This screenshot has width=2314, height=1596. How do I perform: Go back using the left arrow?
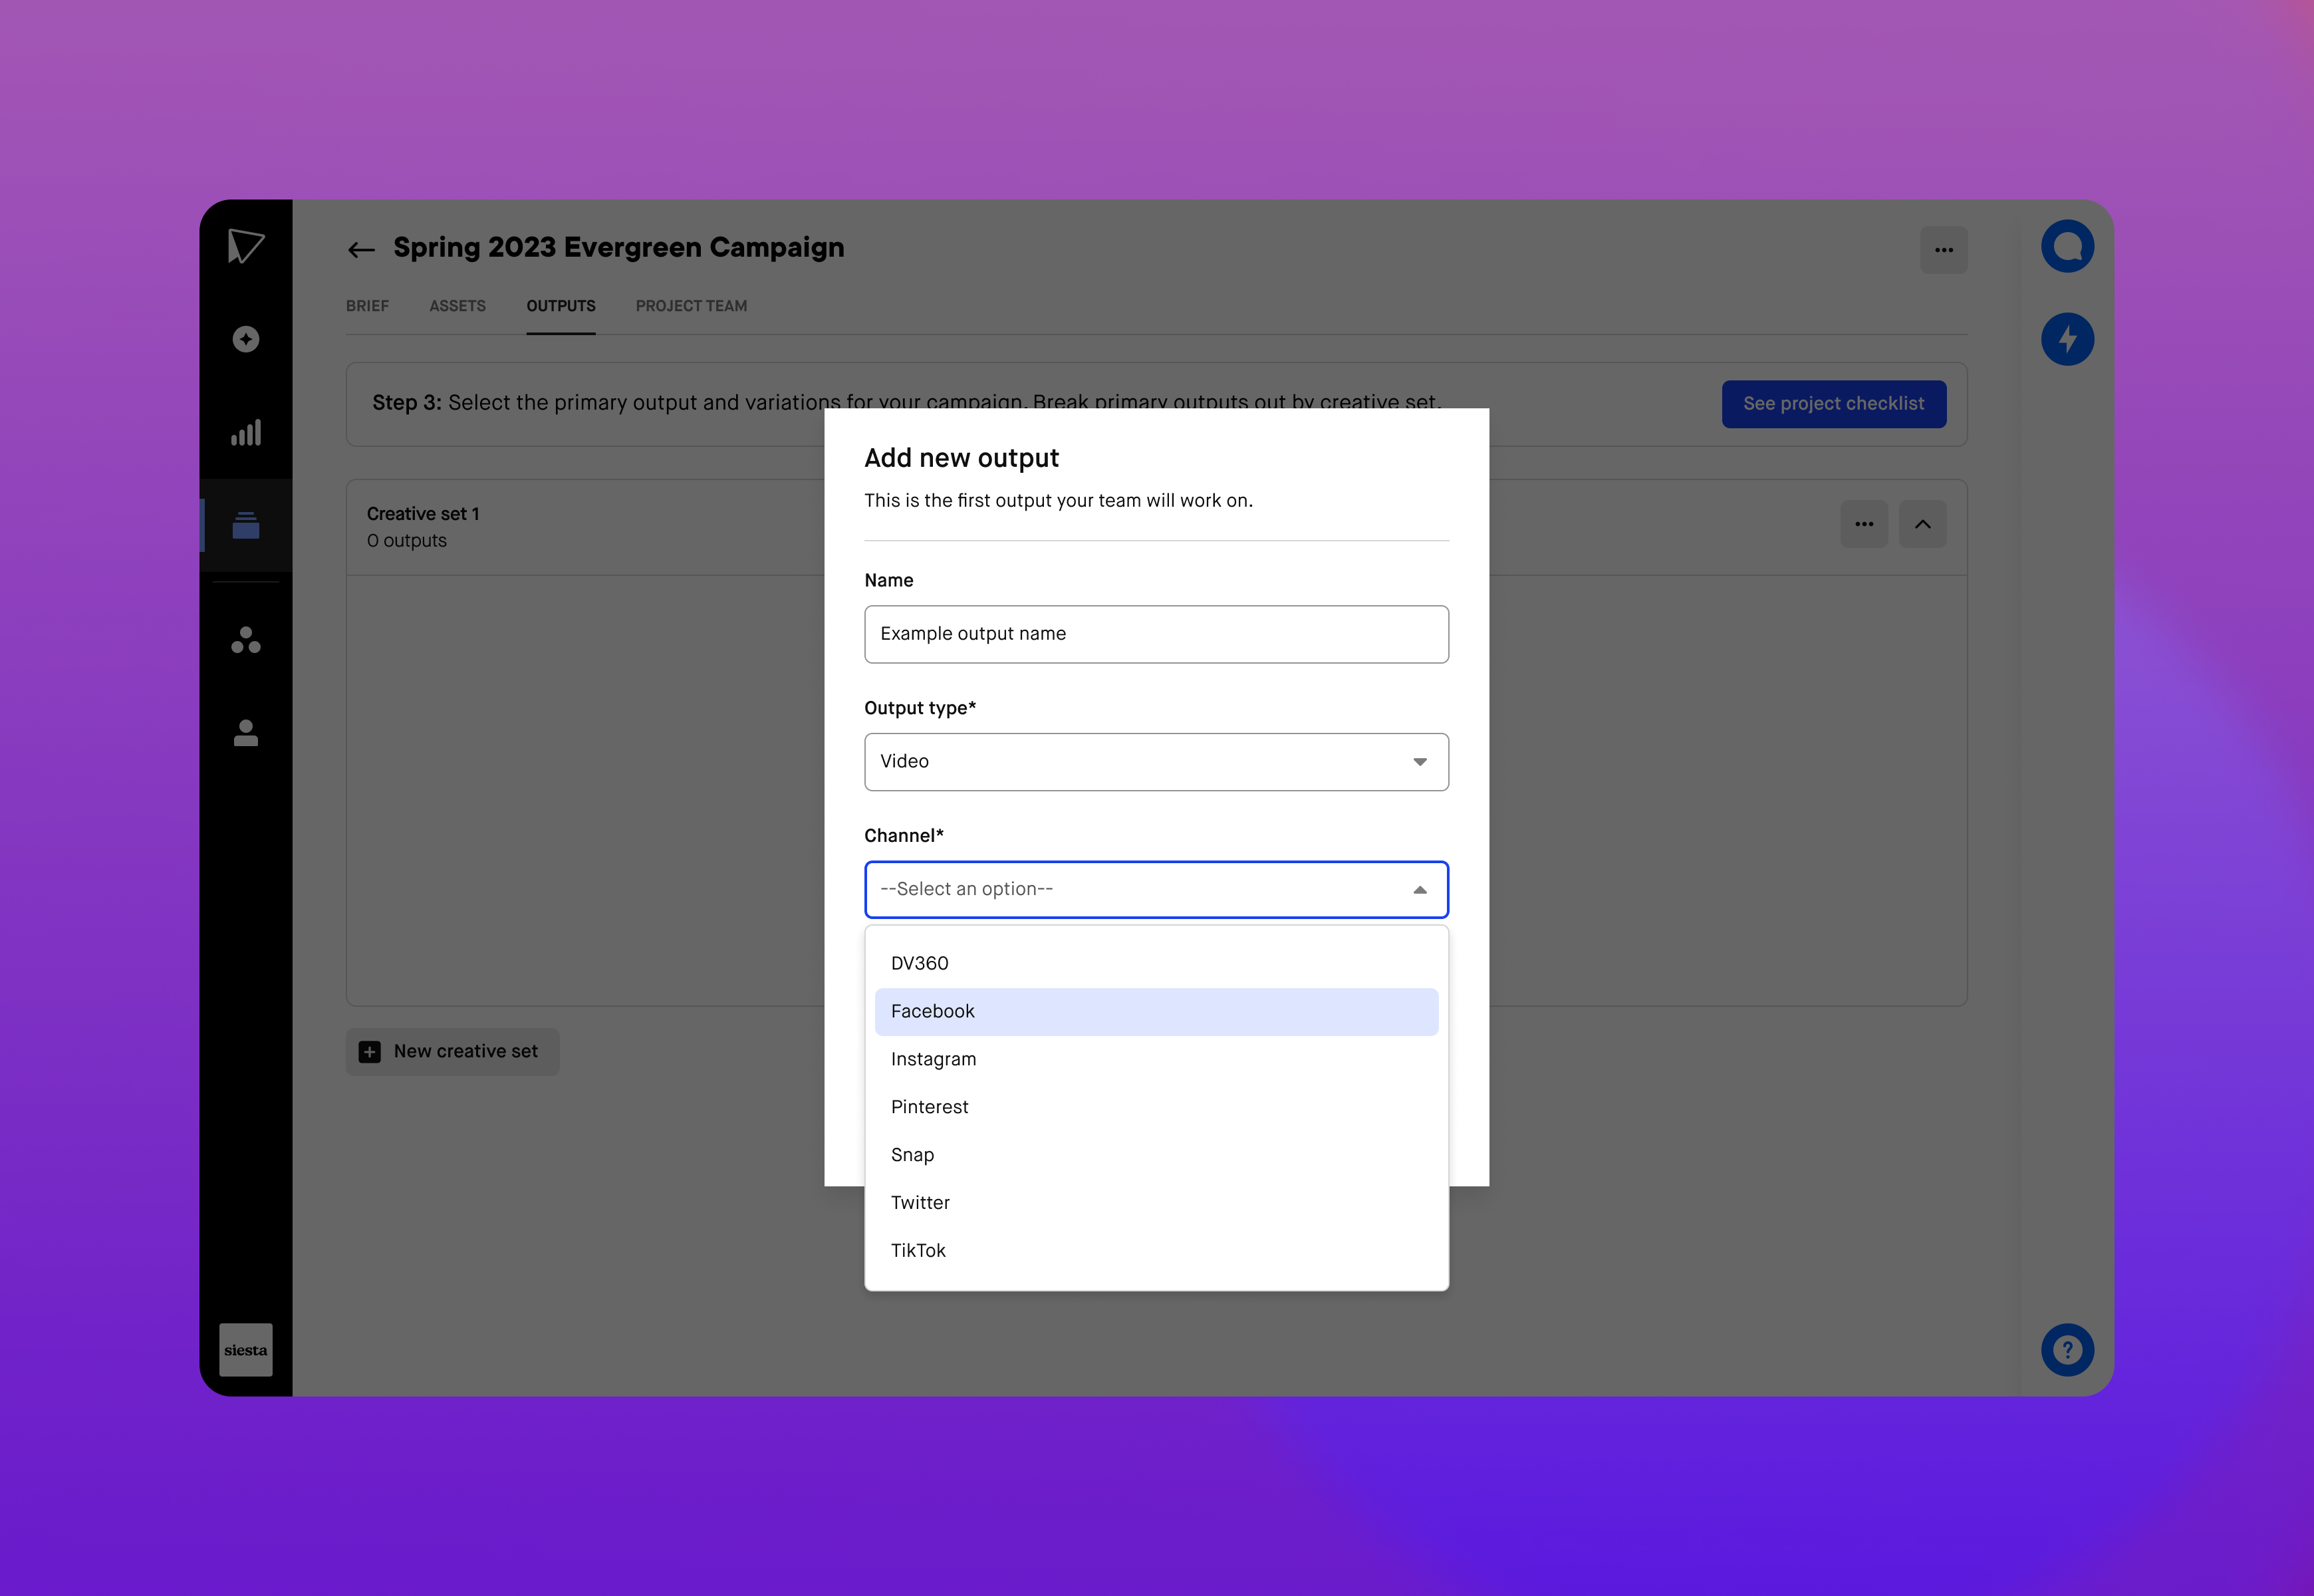361,250
